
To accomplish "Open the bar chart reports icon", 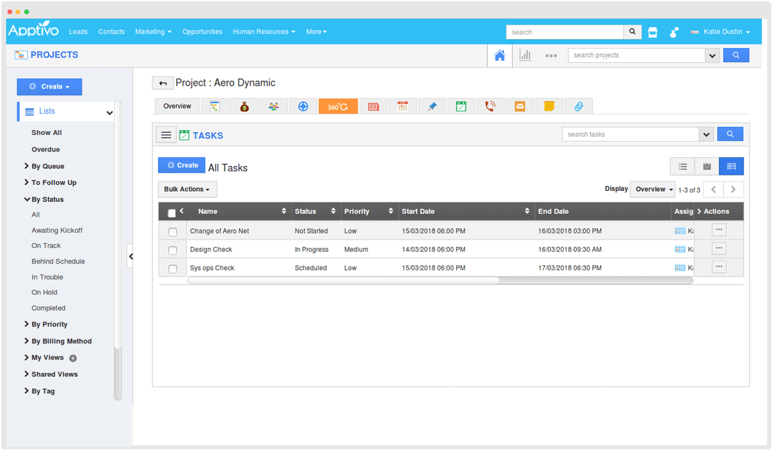I will coord(525,55).
